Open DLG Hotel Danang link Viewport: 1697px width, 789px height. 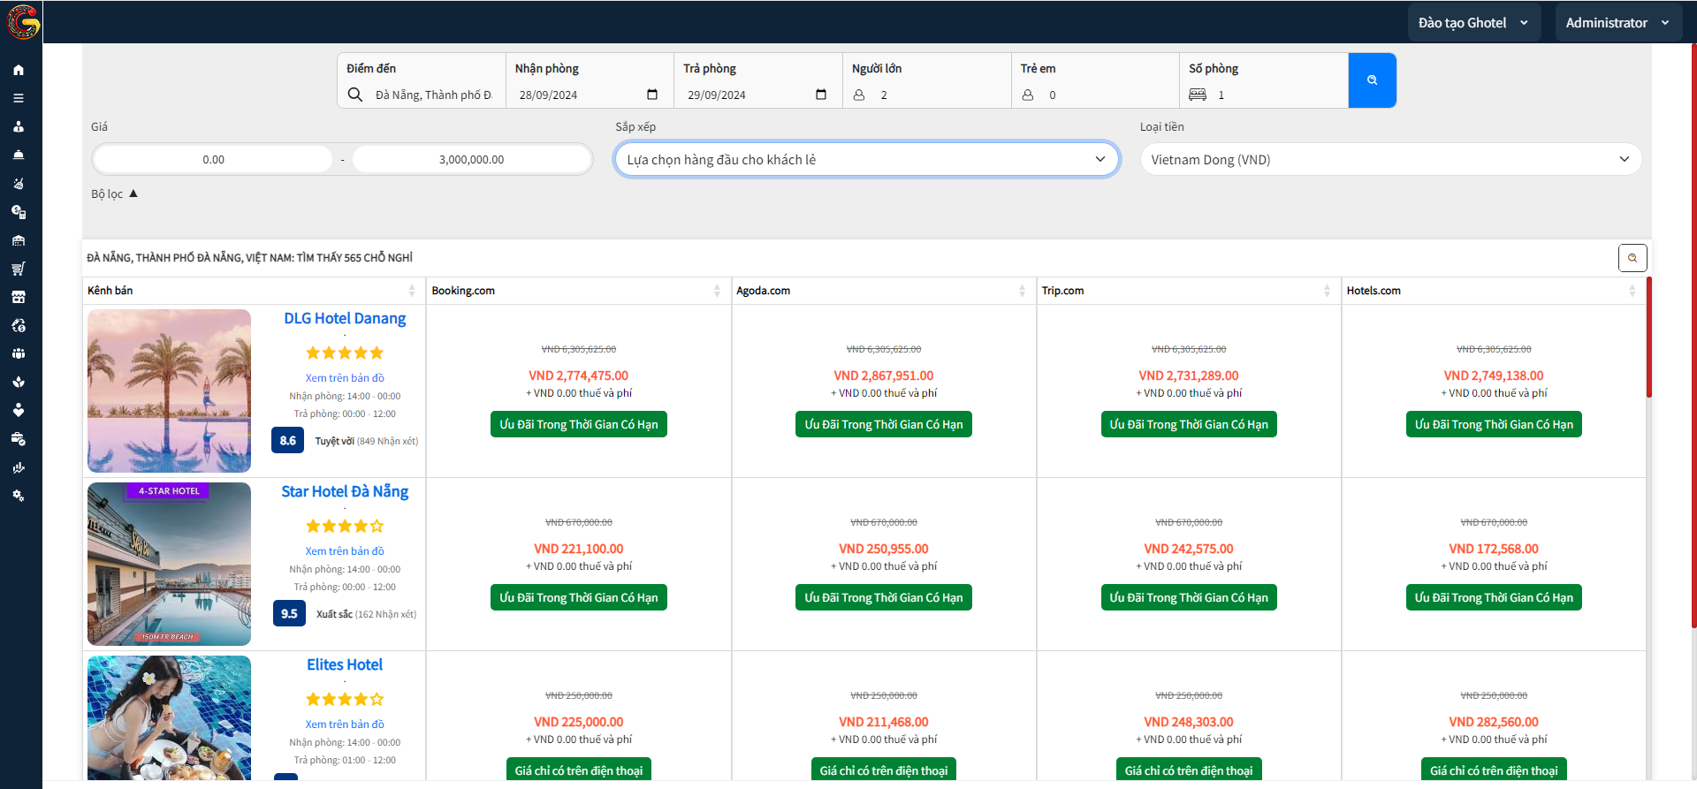[x=345, y=318]
